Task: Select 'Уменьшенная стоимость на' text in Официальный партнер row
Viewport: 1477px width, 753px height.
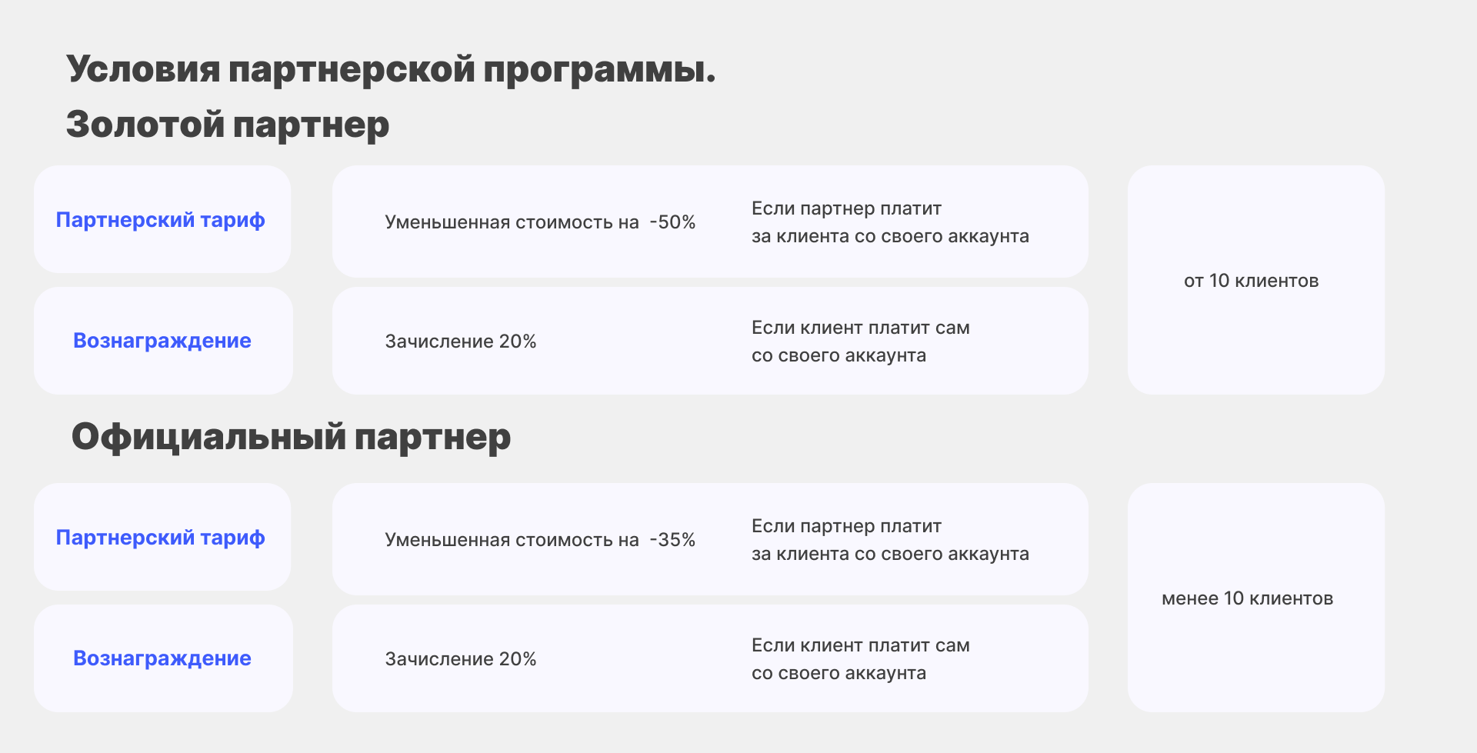Action: pyautogui.click(x=512, y=540)
